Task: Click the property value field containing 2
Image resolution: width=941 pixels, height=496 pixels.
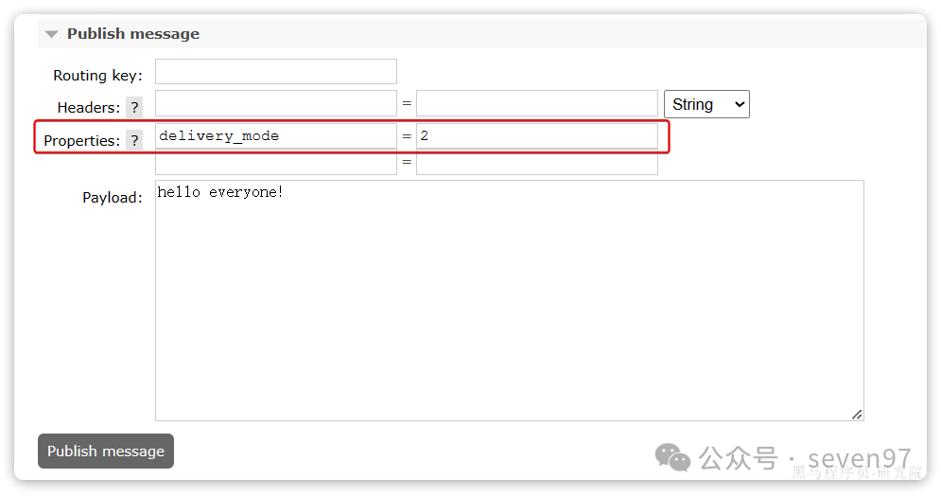Action: pos(537,135)
